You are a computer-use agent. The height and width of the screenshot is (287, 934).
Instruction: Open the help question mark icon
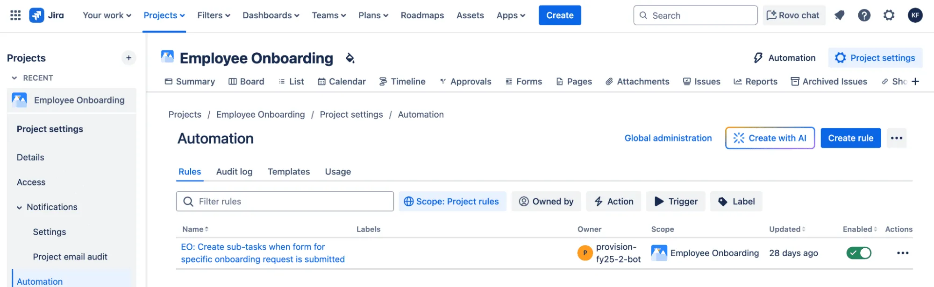(x=864, y=15)
